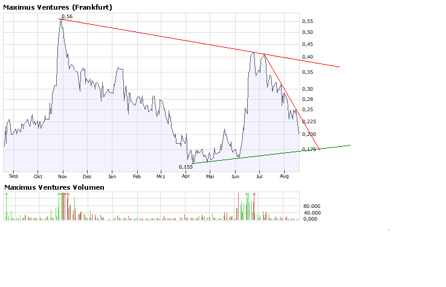Image resolution: width=446 pixels, height=287 pixels.
Task: Click the 0,50 price axis value
Action: (308, 32)
